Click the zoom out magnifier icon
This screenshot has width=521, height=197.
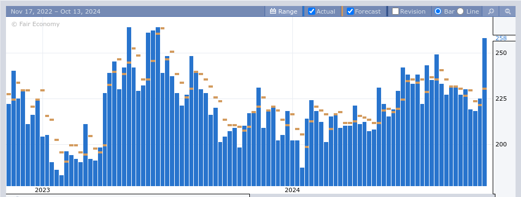pyautogui.click(x=508, y=11)
